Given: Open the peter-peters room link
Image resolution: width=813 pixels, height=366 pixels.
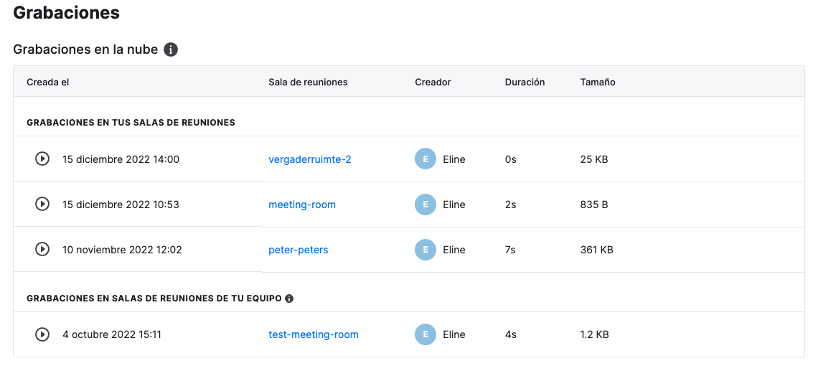Looking at the screenshot, I should pyautogui.click(x=298, y=250).
